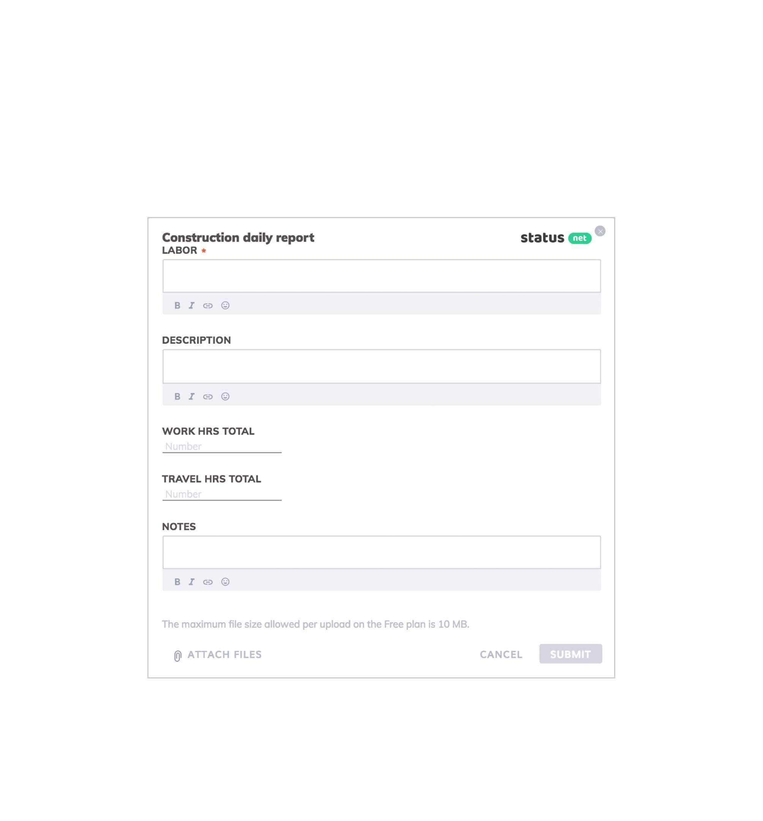
Task: Click the Link icon in LABOR field
Action: pos(208,305)
